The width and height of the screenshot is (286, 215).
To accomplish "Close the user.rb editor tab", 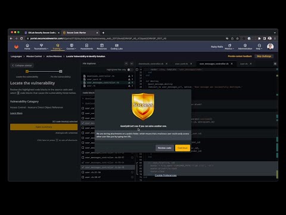I will (251, 64).
